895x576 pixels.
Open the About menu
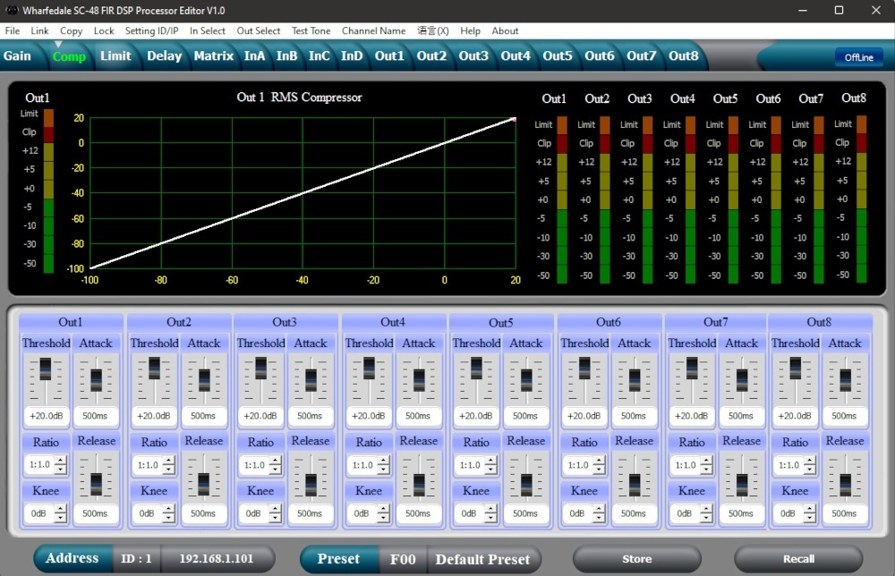pyautogui.click(x=505, y=30)
